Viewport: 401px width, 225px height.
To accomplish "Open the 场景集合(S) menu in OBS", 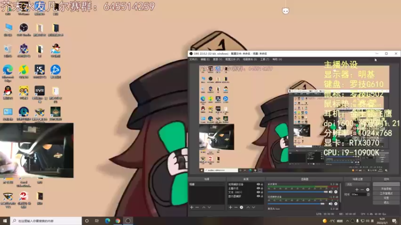I will [x=250, y=59].
